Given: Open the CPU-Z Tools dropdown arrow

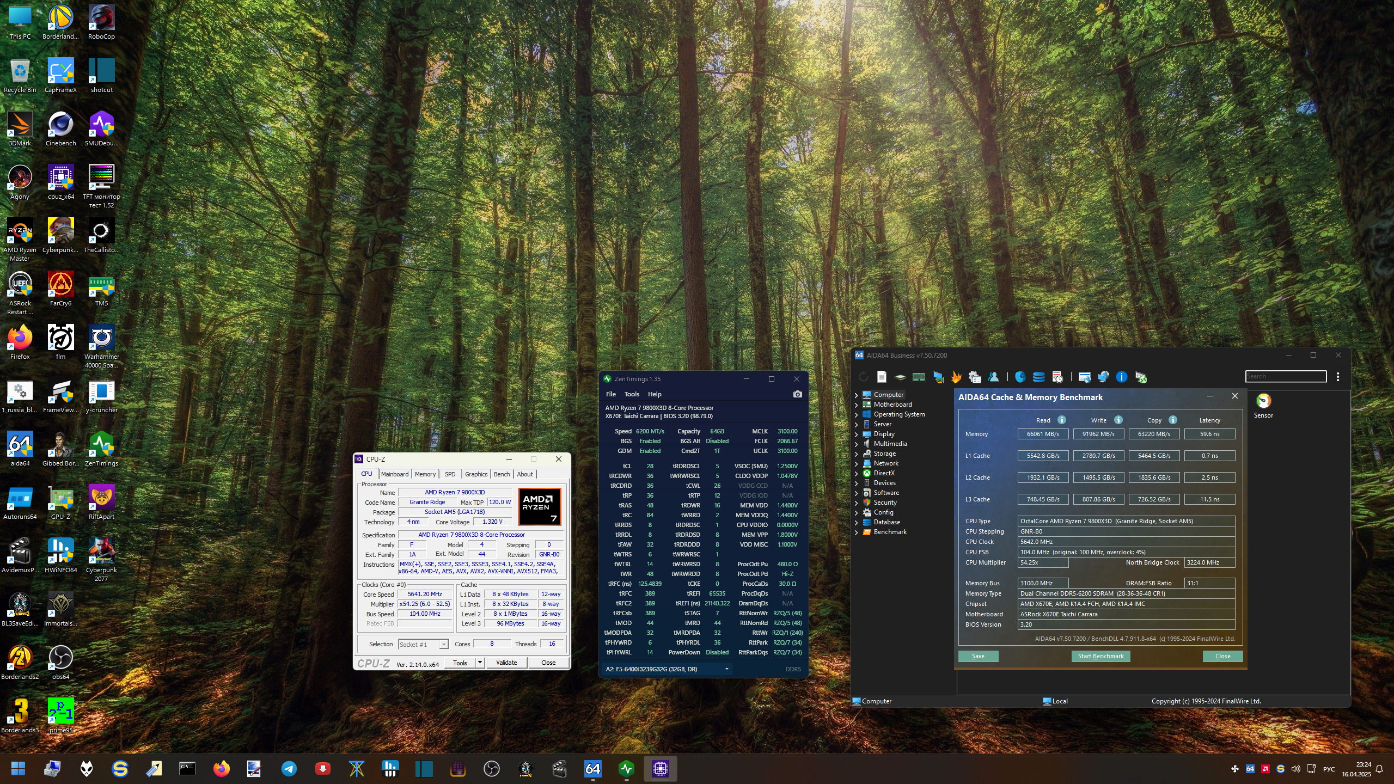Looking at the screenshot, I should [480, 663].
